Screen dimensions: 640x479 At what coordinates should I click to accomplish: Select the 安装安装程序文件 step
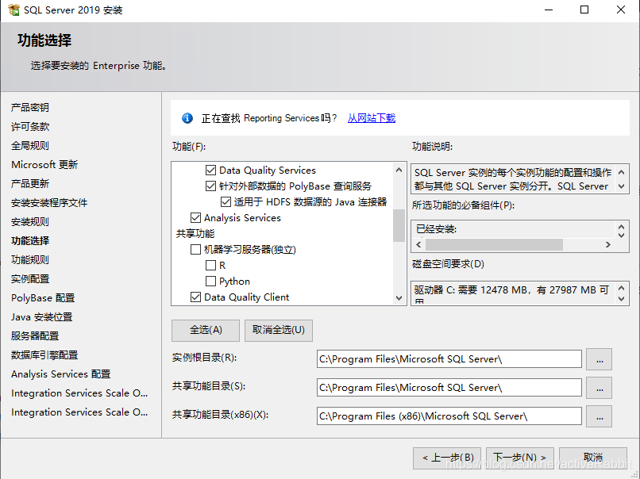tap(49, 202)
